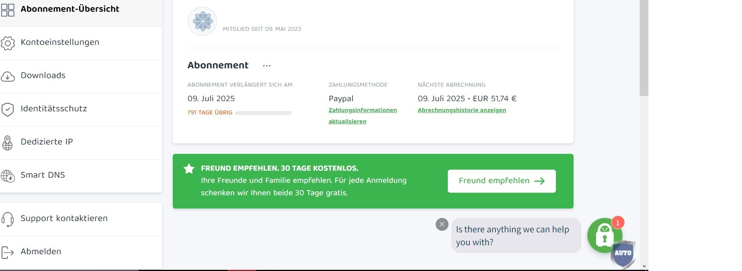Open Zahlungsinformationen aktualisieren link
This screenshot has width=742, height=271.
[x=363, y=116]
